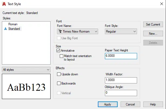This screenshot has height=109, width=166.
Task: Cancel the Text Style dialog
Action: pos(130,104)
